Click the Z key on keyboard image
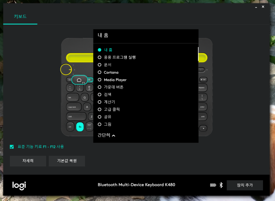 click(x=91, y=117)
